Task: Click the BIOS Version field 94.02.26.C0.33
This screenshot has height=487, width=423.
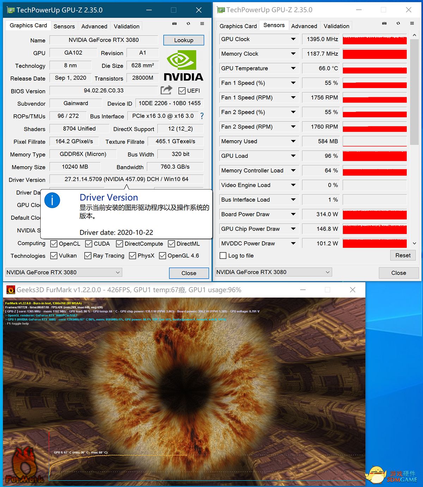Action: tap(104, 90)
